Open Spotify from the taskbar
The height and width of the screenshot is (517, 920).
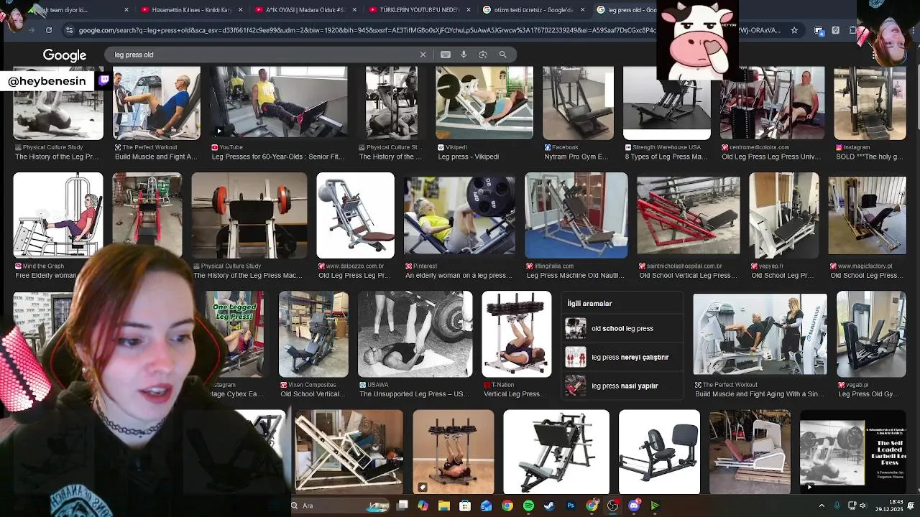[528, 506]
